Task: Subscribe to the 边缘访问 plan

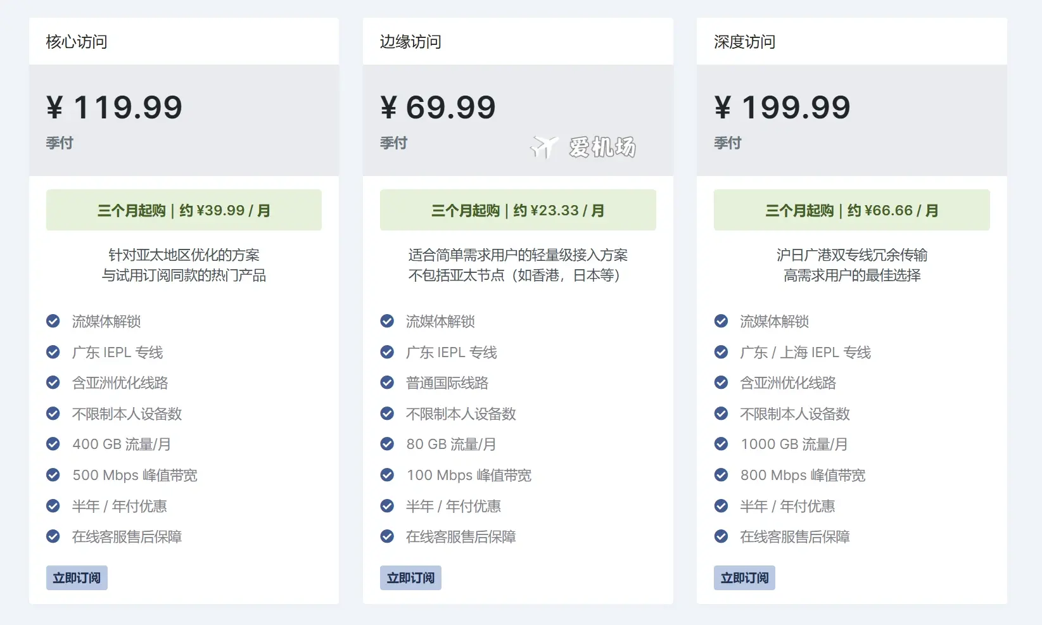Action: pos(410,578)
